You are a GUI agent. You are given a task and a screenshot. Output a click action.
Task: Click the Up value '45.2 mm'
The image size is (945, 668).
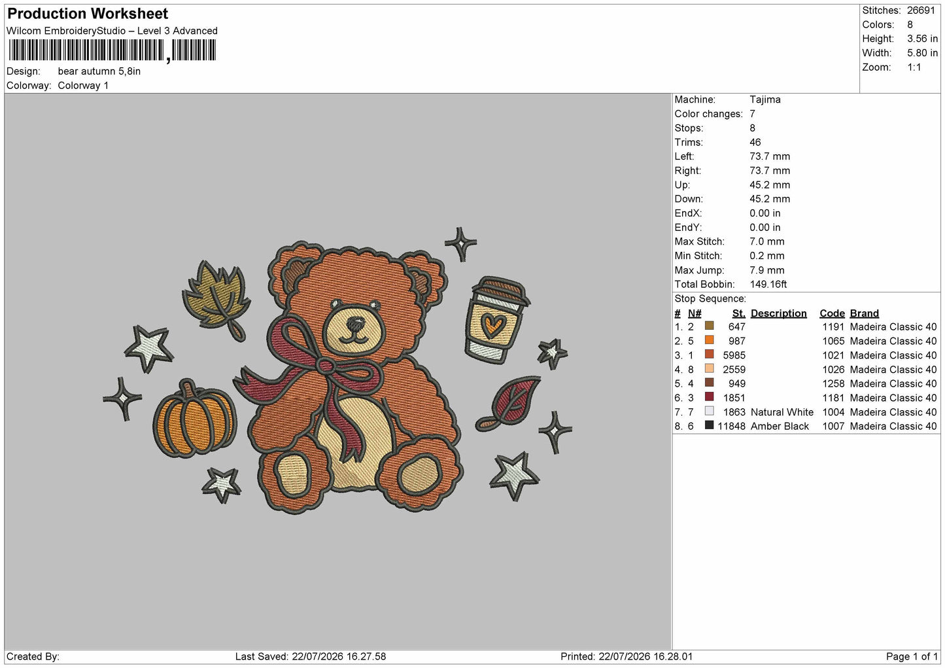[770, 185]
